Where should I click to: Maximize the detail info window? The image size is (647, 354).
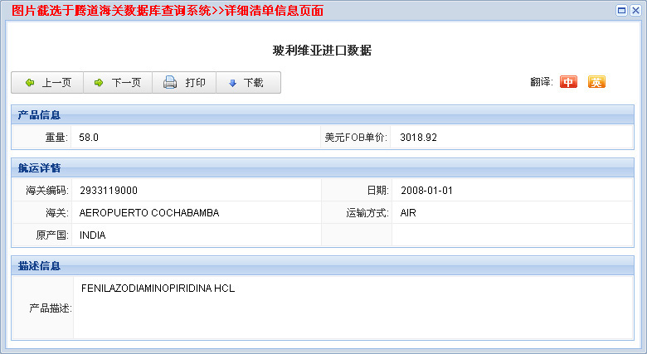coord(621,10)
